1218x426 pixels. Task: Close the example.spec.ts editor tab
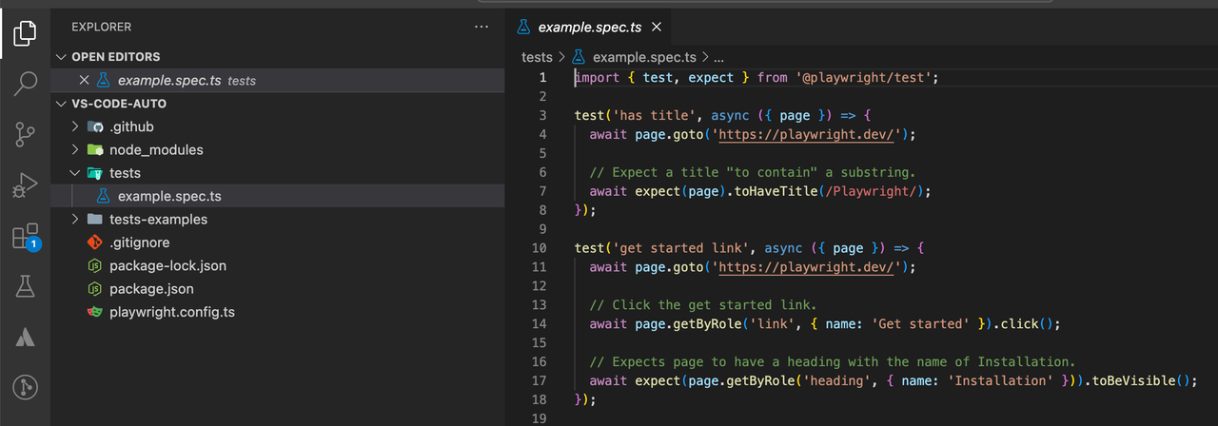(657, 28)
